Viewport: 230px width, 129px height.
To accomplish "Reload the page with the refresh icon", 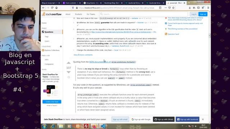I will click(x=52, y=8).
